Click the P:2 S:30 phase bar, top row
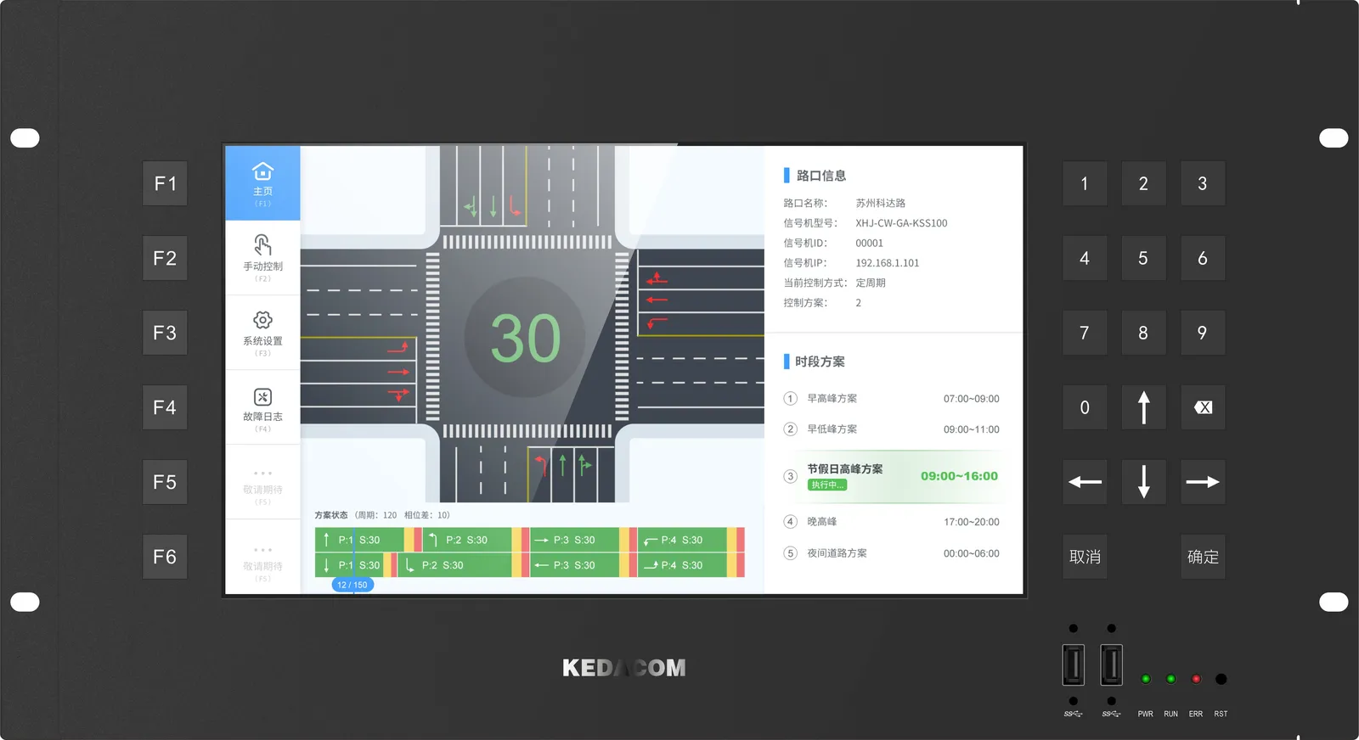Viewport: 1359px width, 740px height. point(466,540)
